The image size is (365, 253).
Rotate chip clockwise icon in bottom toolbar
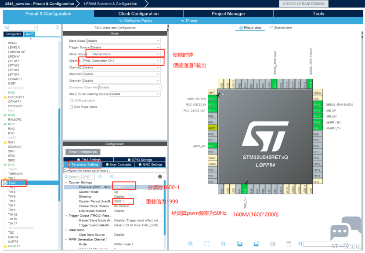click(x=239, y=244)
